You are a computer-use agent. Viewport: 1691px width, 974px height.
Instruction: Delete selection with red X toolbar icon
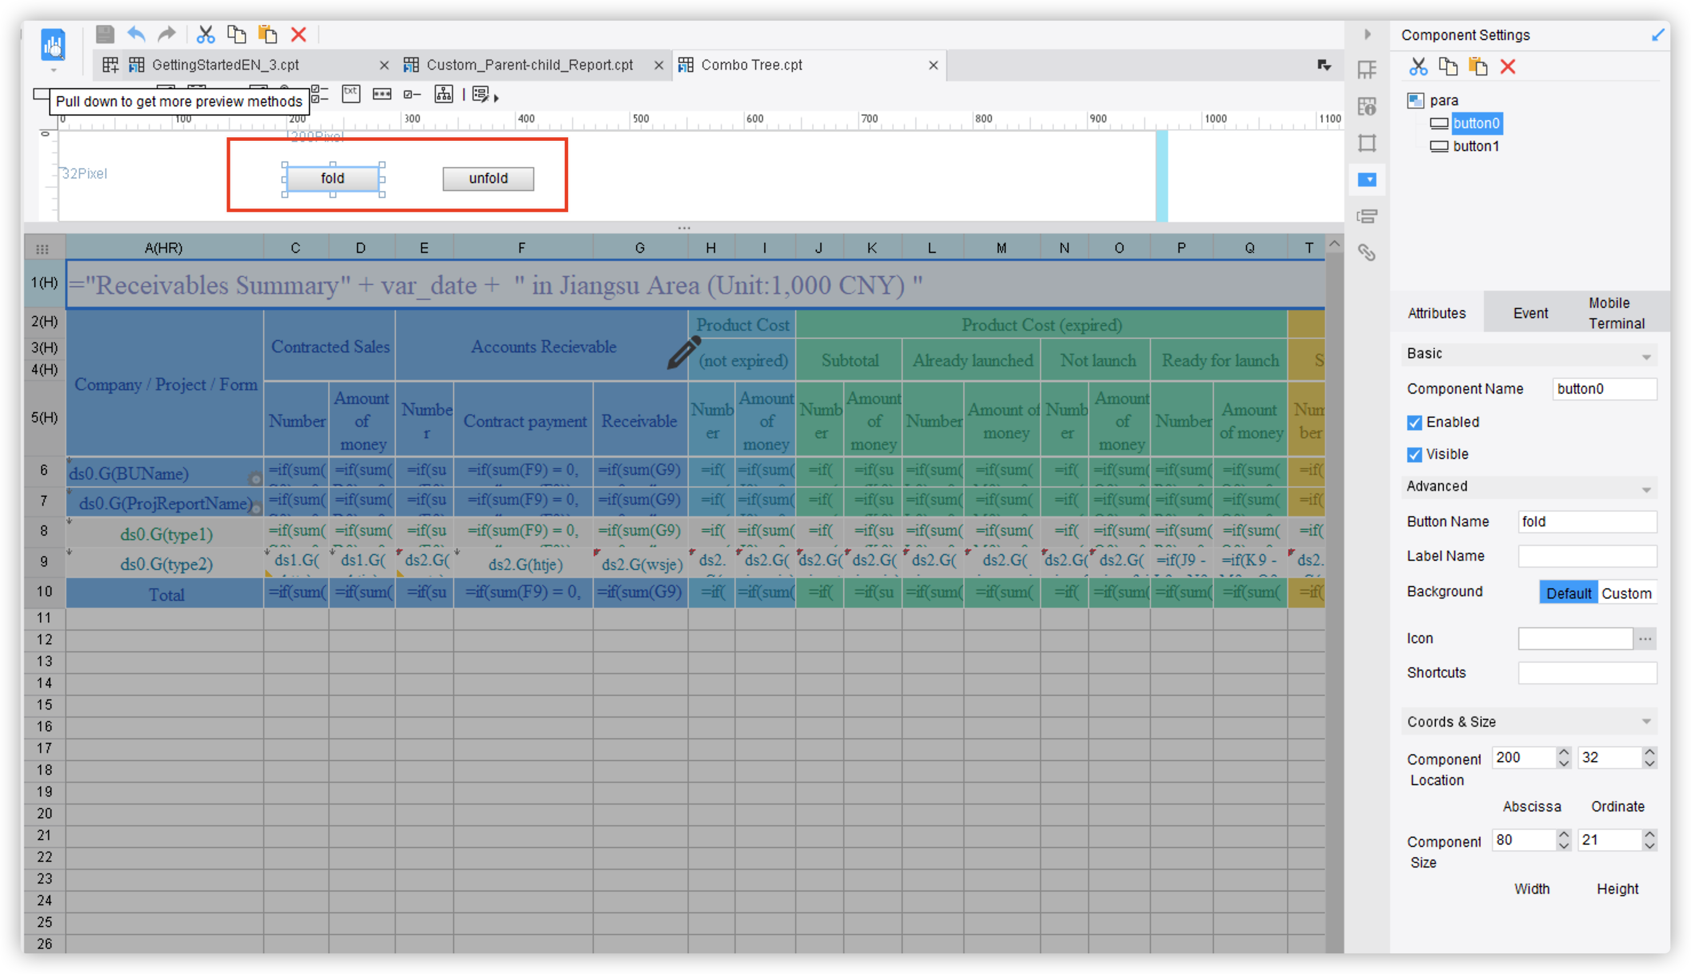click(299, 34)
